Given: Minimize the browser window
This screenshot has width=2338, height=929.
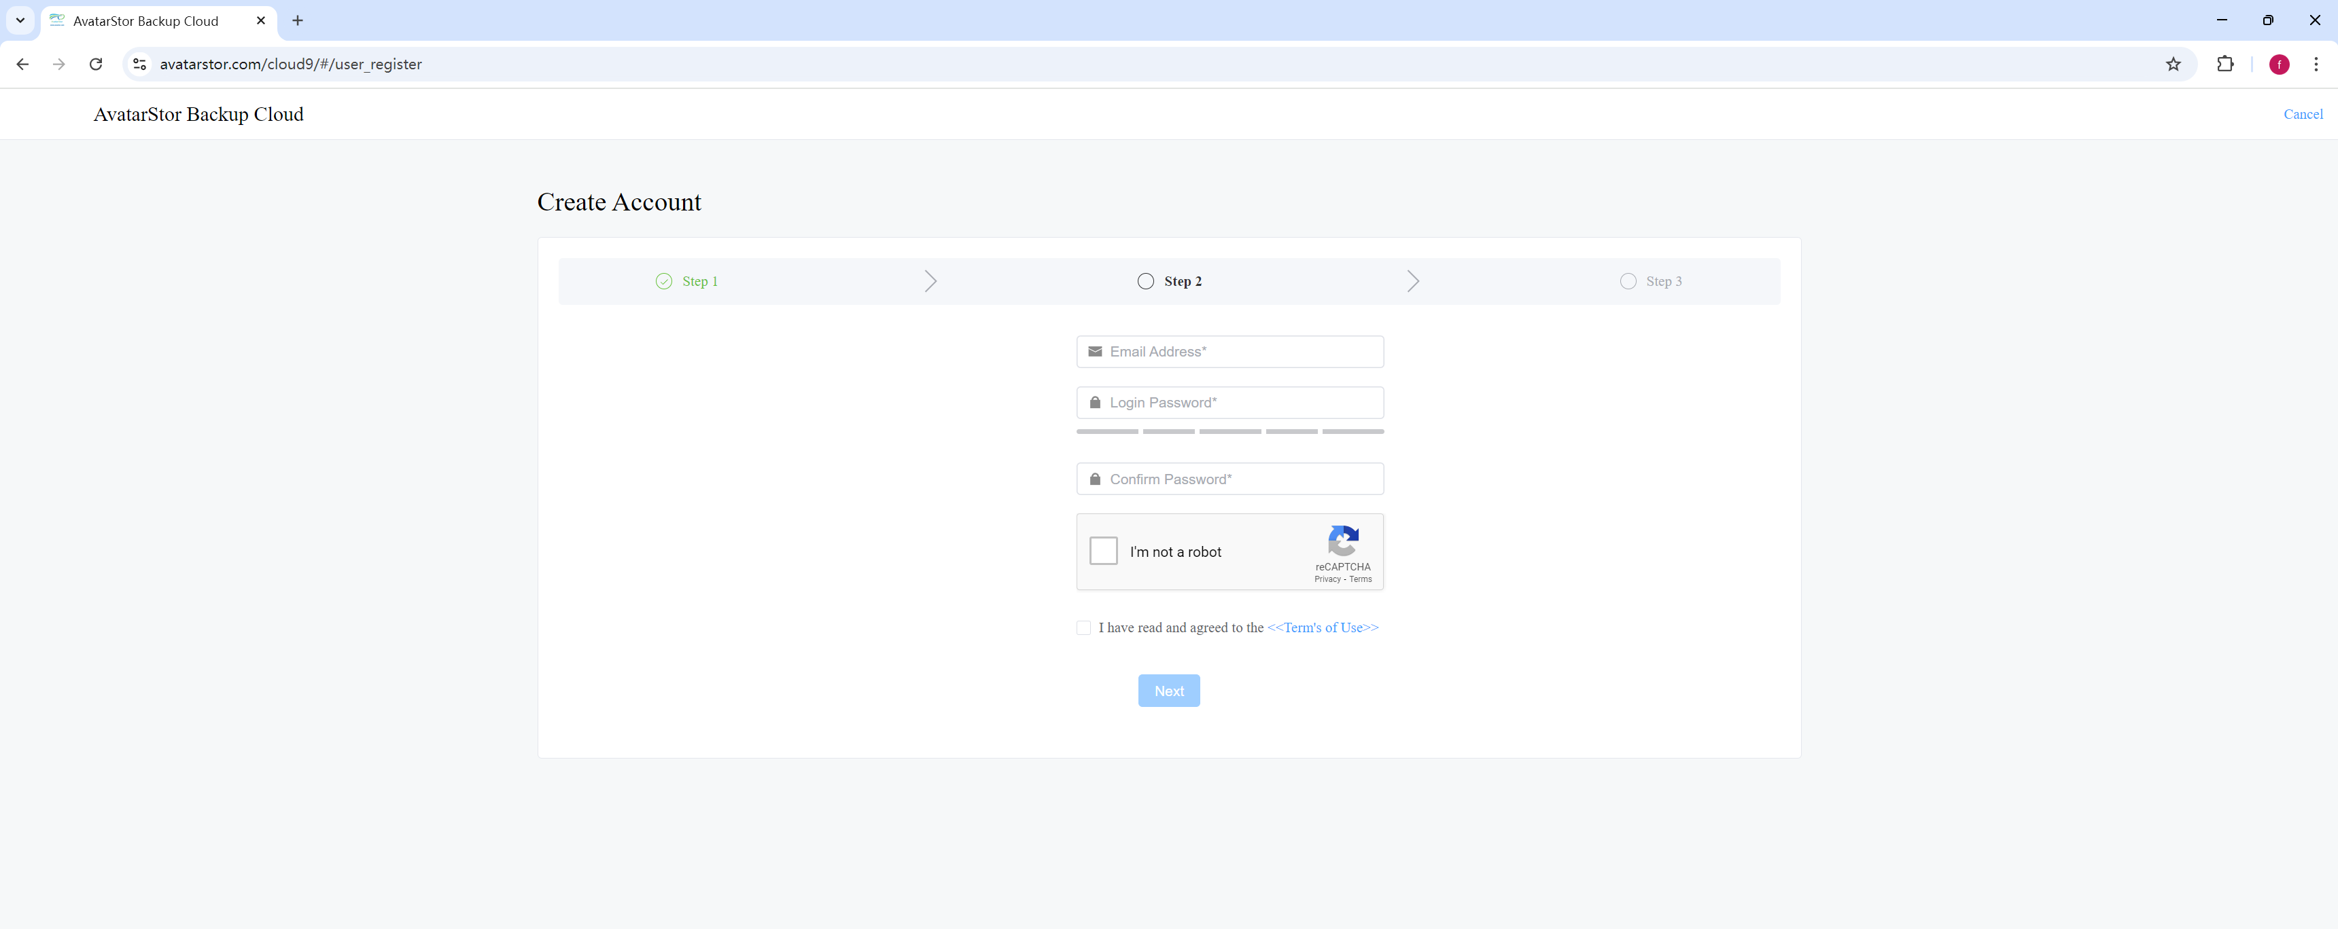Looking at the screenshot, I should point(2222,20).
